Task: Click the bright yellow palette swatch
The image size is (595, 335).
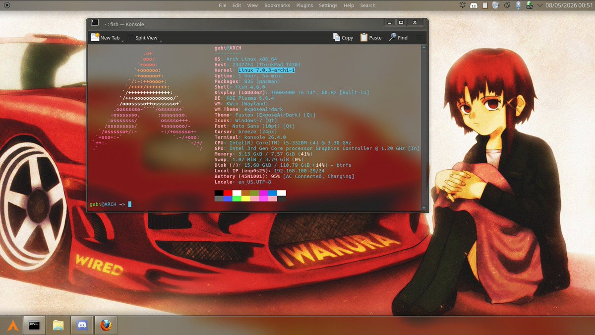Action: click(x=245, y=199)
